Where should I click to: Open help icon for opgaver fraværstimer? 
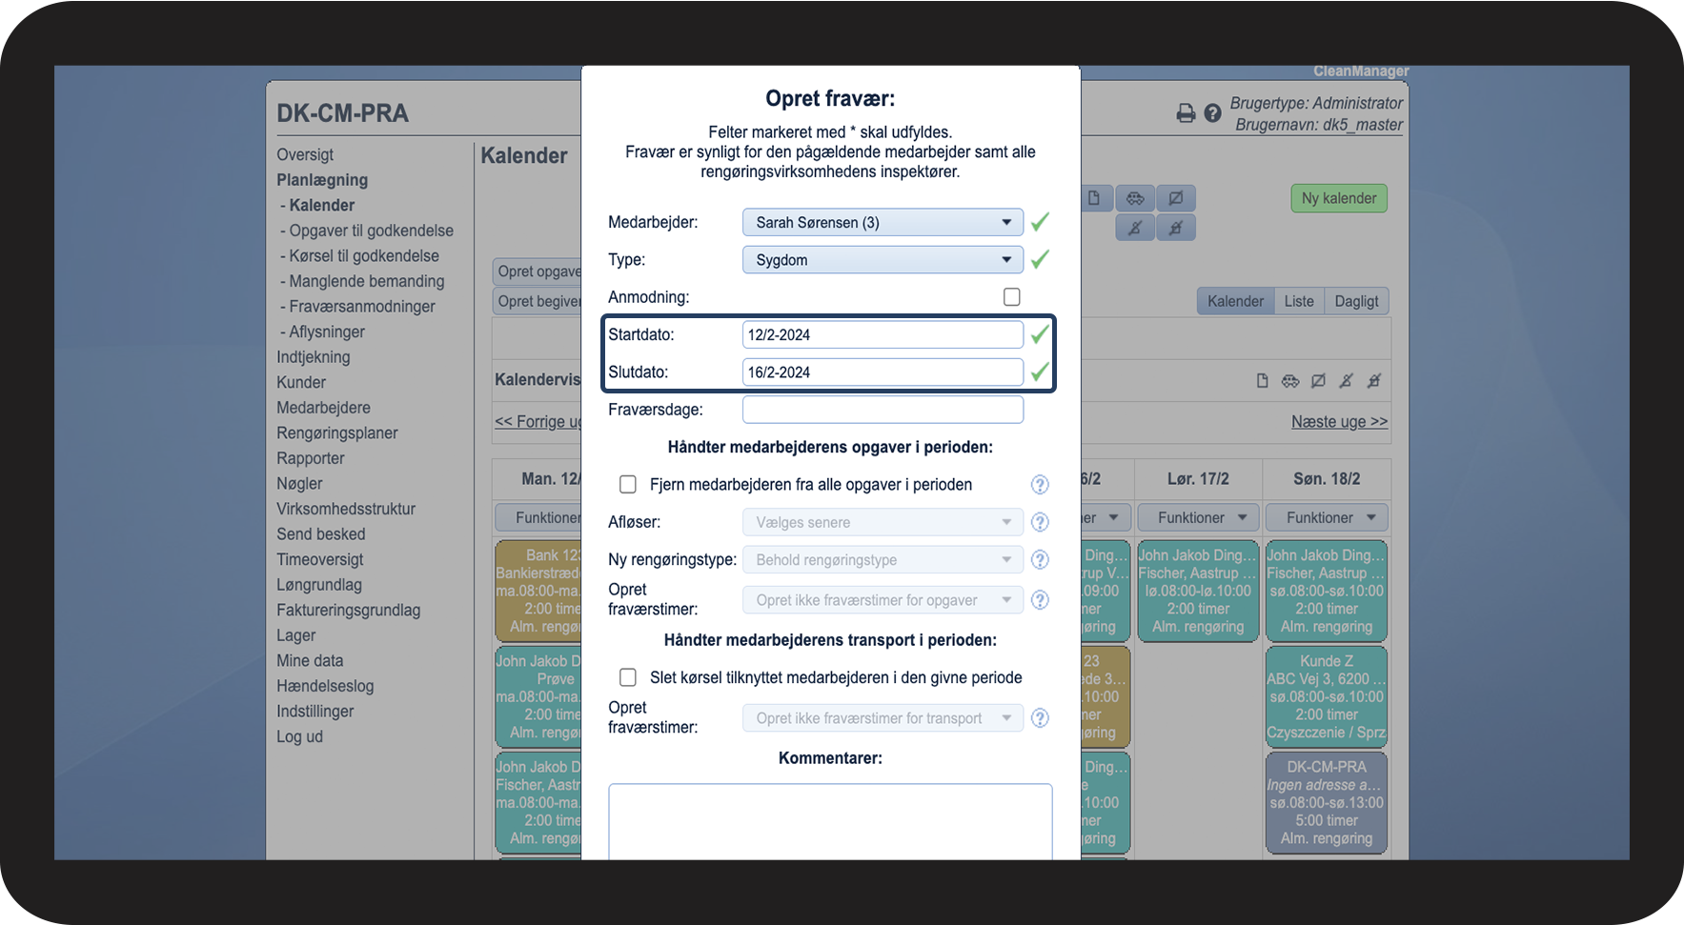click(x=1040, y=600)
